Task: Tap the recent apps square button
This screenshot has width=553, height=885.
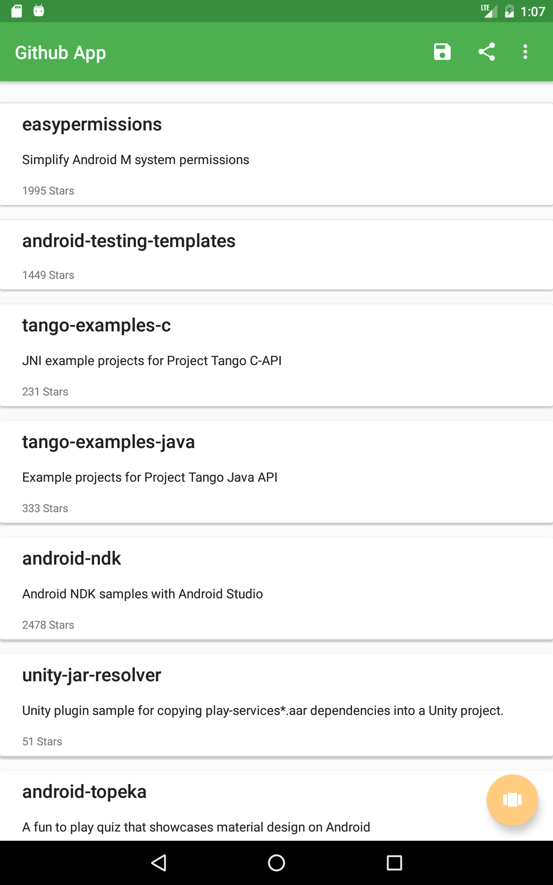Action: (x=394, y=862)
